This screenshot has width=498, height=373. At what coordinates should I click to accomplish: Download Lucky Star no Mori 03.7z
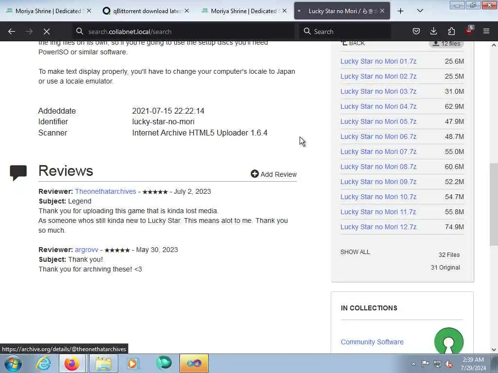click(x=378, y=91)
